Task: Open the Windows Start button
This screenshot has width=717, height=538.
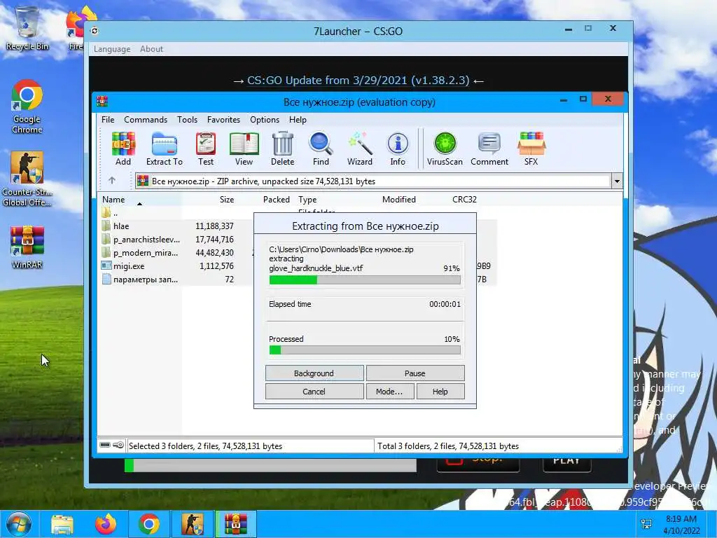Action: tap(18, 524)
